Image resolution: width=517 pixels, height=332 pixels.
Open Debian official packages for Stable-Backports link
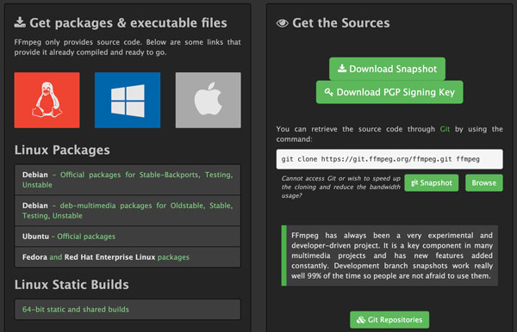click(x=128, y=180)
